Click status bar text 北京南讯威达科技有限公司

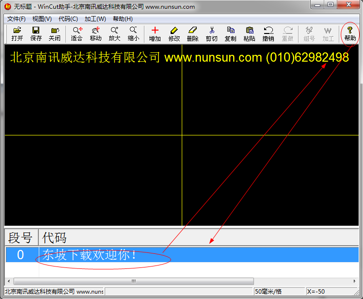[x=40, y=291]
